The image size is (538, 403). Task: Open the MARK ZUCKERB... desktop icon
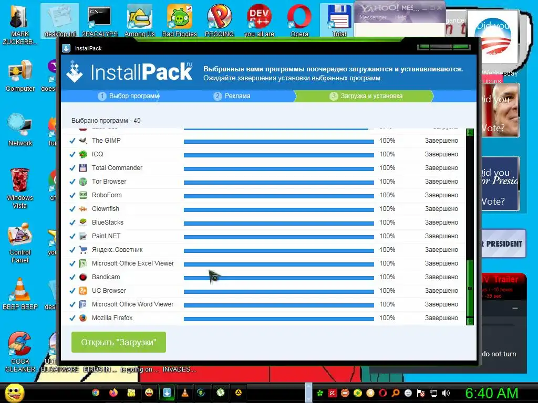19,24
